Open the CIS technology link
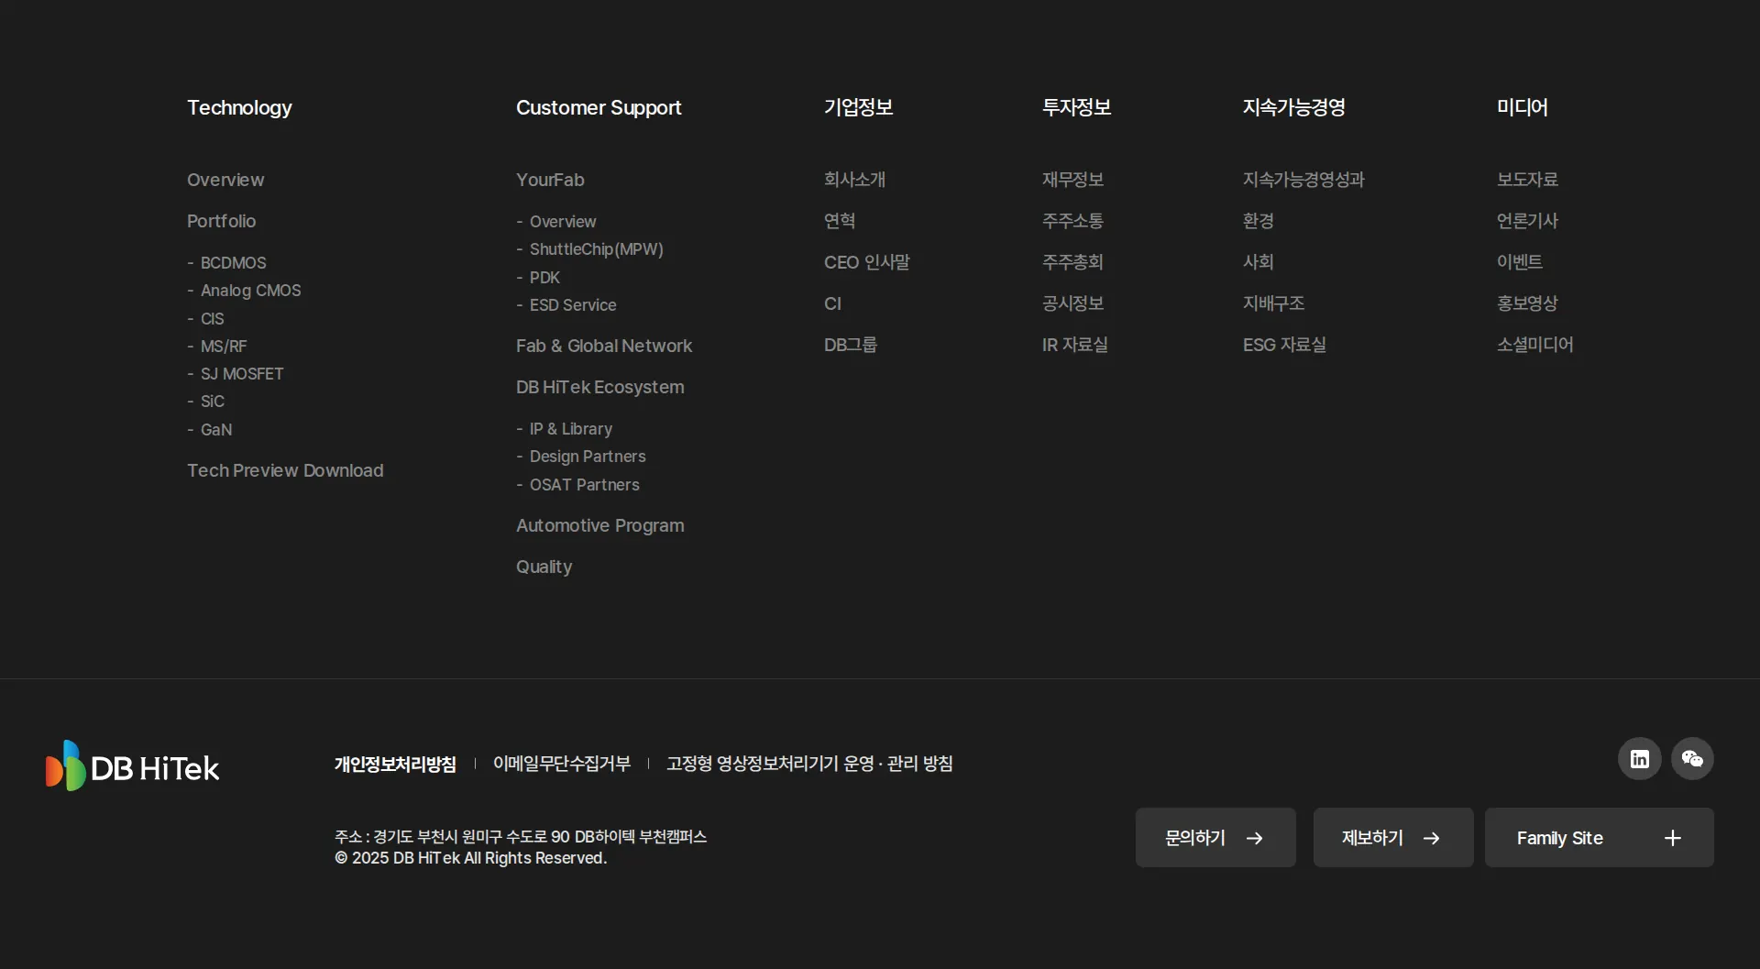Image resolution: width=1760 pixels, height=969 pixels. [213, 319]
